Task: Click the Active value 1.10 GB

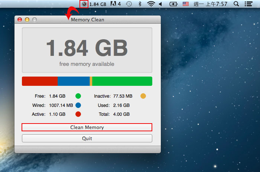Action: [x=57, y=114]
